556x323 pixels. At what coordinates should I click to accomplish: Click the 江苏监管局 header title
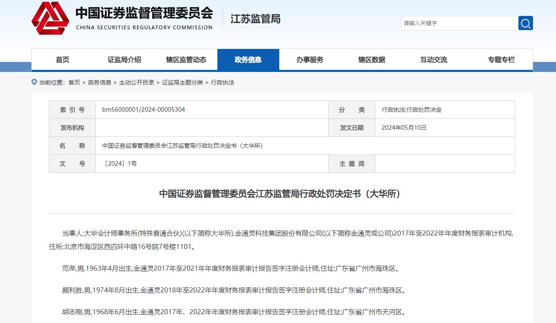coord(255,19)
